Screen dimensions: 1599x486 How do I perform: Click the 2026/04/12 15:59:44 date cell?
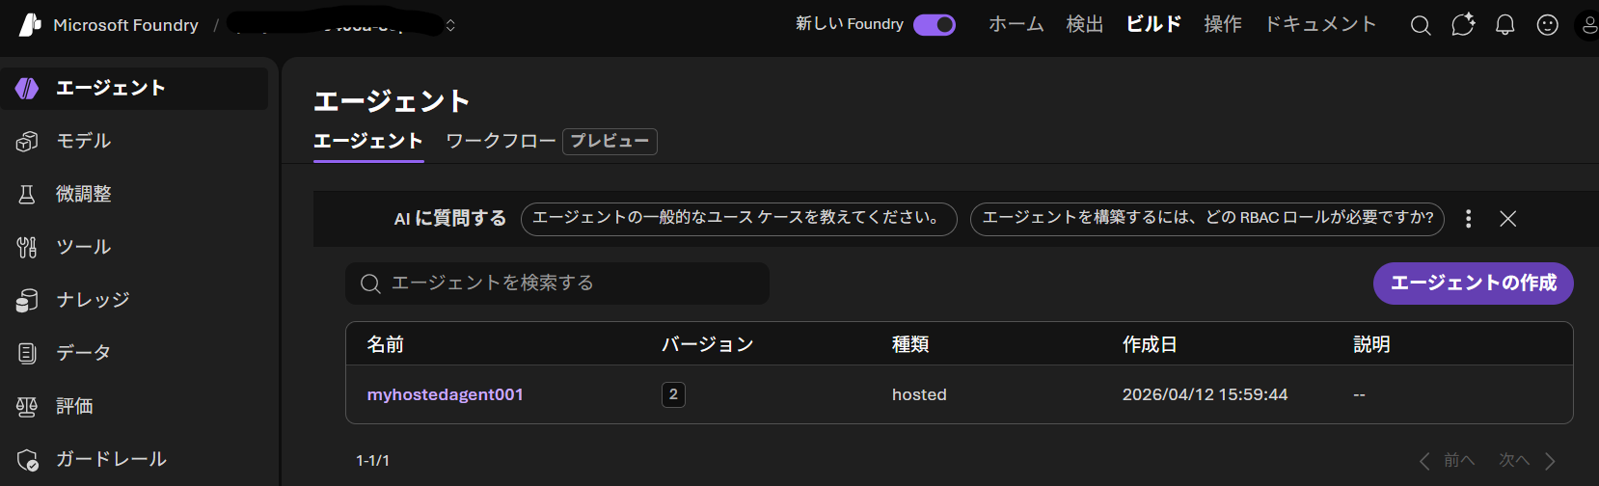(x=1205, y=394)
